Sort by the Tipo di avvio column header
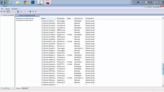The height and width of the screenshot is (92, 164). (79, 18)
